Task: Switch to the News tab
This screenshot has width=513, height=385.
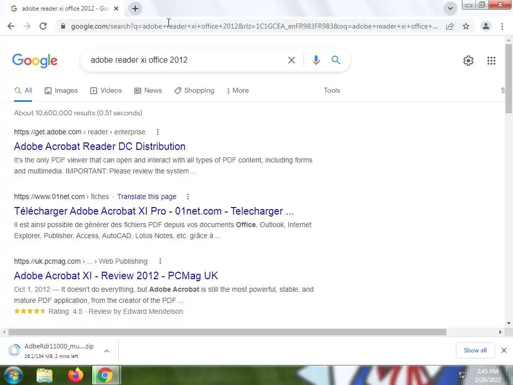Action: point(148,91)
